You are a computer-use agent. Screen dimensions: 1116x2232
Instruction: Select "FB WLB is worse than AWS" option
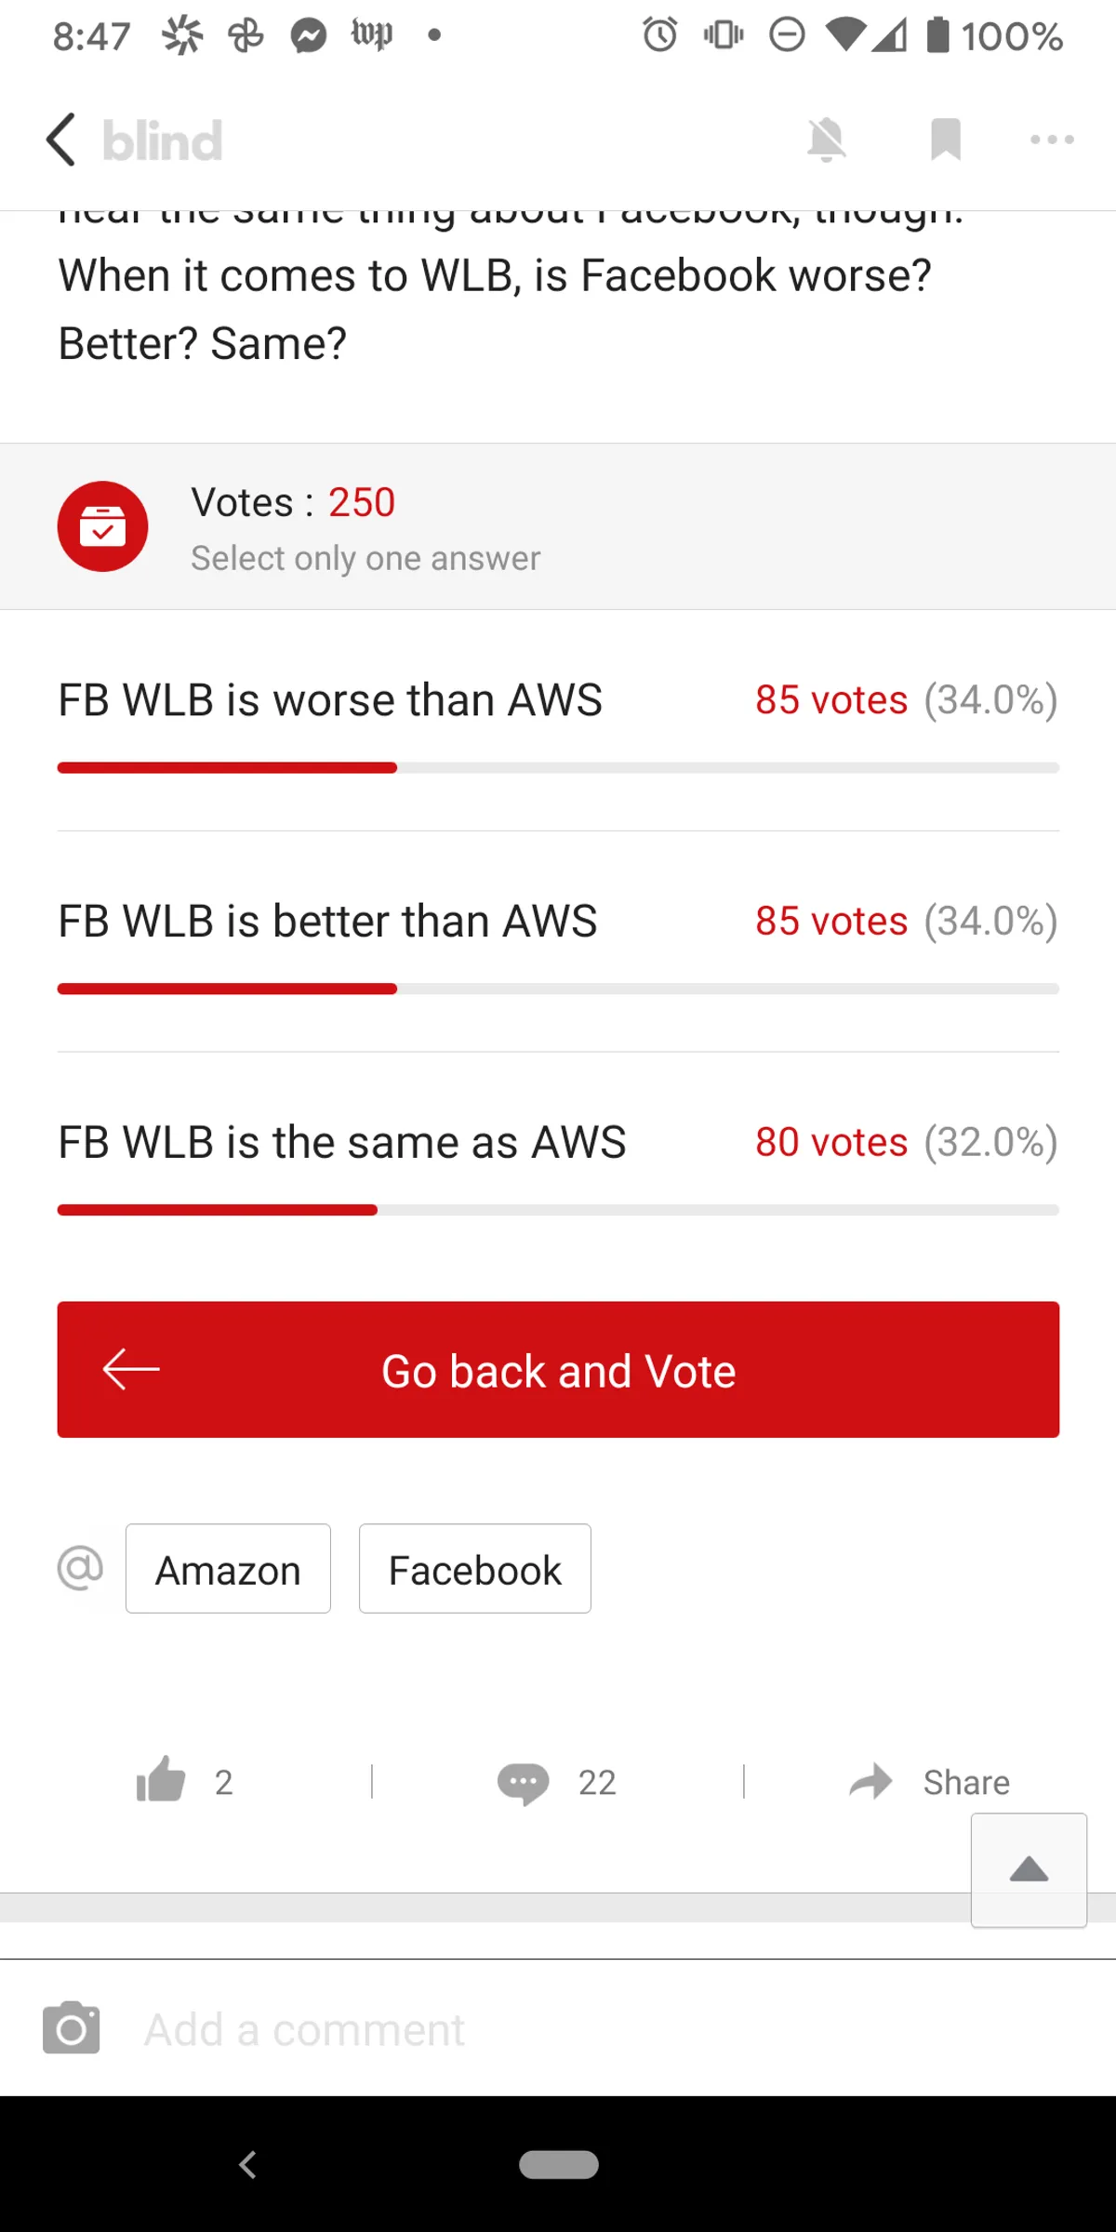(330, 700)
